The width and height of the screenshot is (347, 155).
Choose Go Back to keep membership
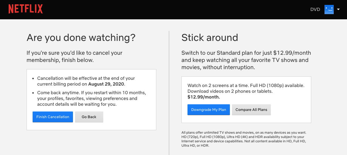[89, 117]
